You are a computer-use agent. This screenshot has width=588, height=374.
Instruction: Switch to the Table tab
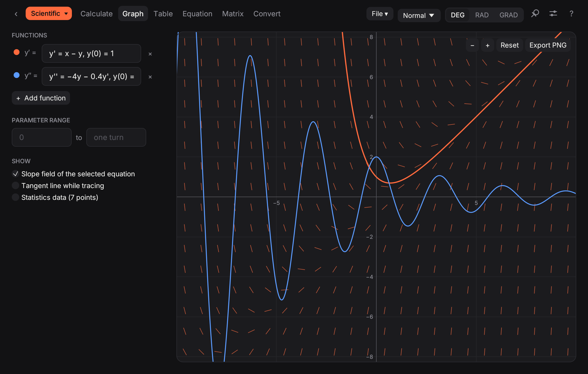(163, 14)
